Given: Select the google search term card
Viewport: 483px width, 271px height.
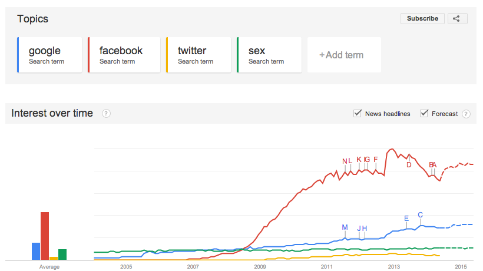Looking at the screenshot, I should [x=49, y=55].
